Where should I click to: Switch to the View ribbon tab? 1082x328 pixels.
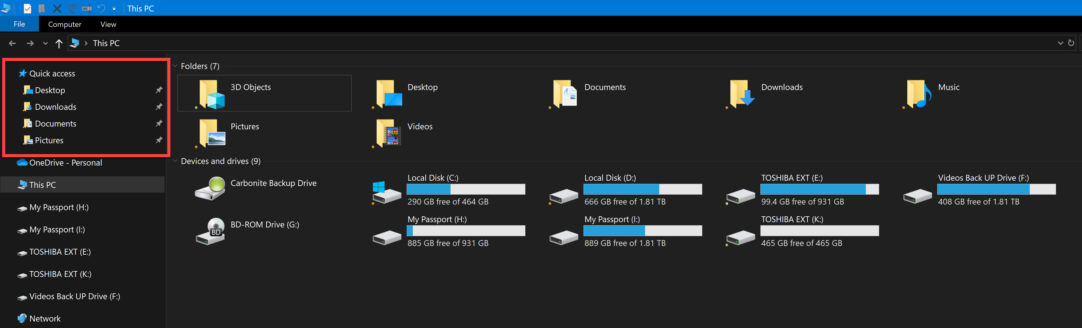tap(108, 24)
